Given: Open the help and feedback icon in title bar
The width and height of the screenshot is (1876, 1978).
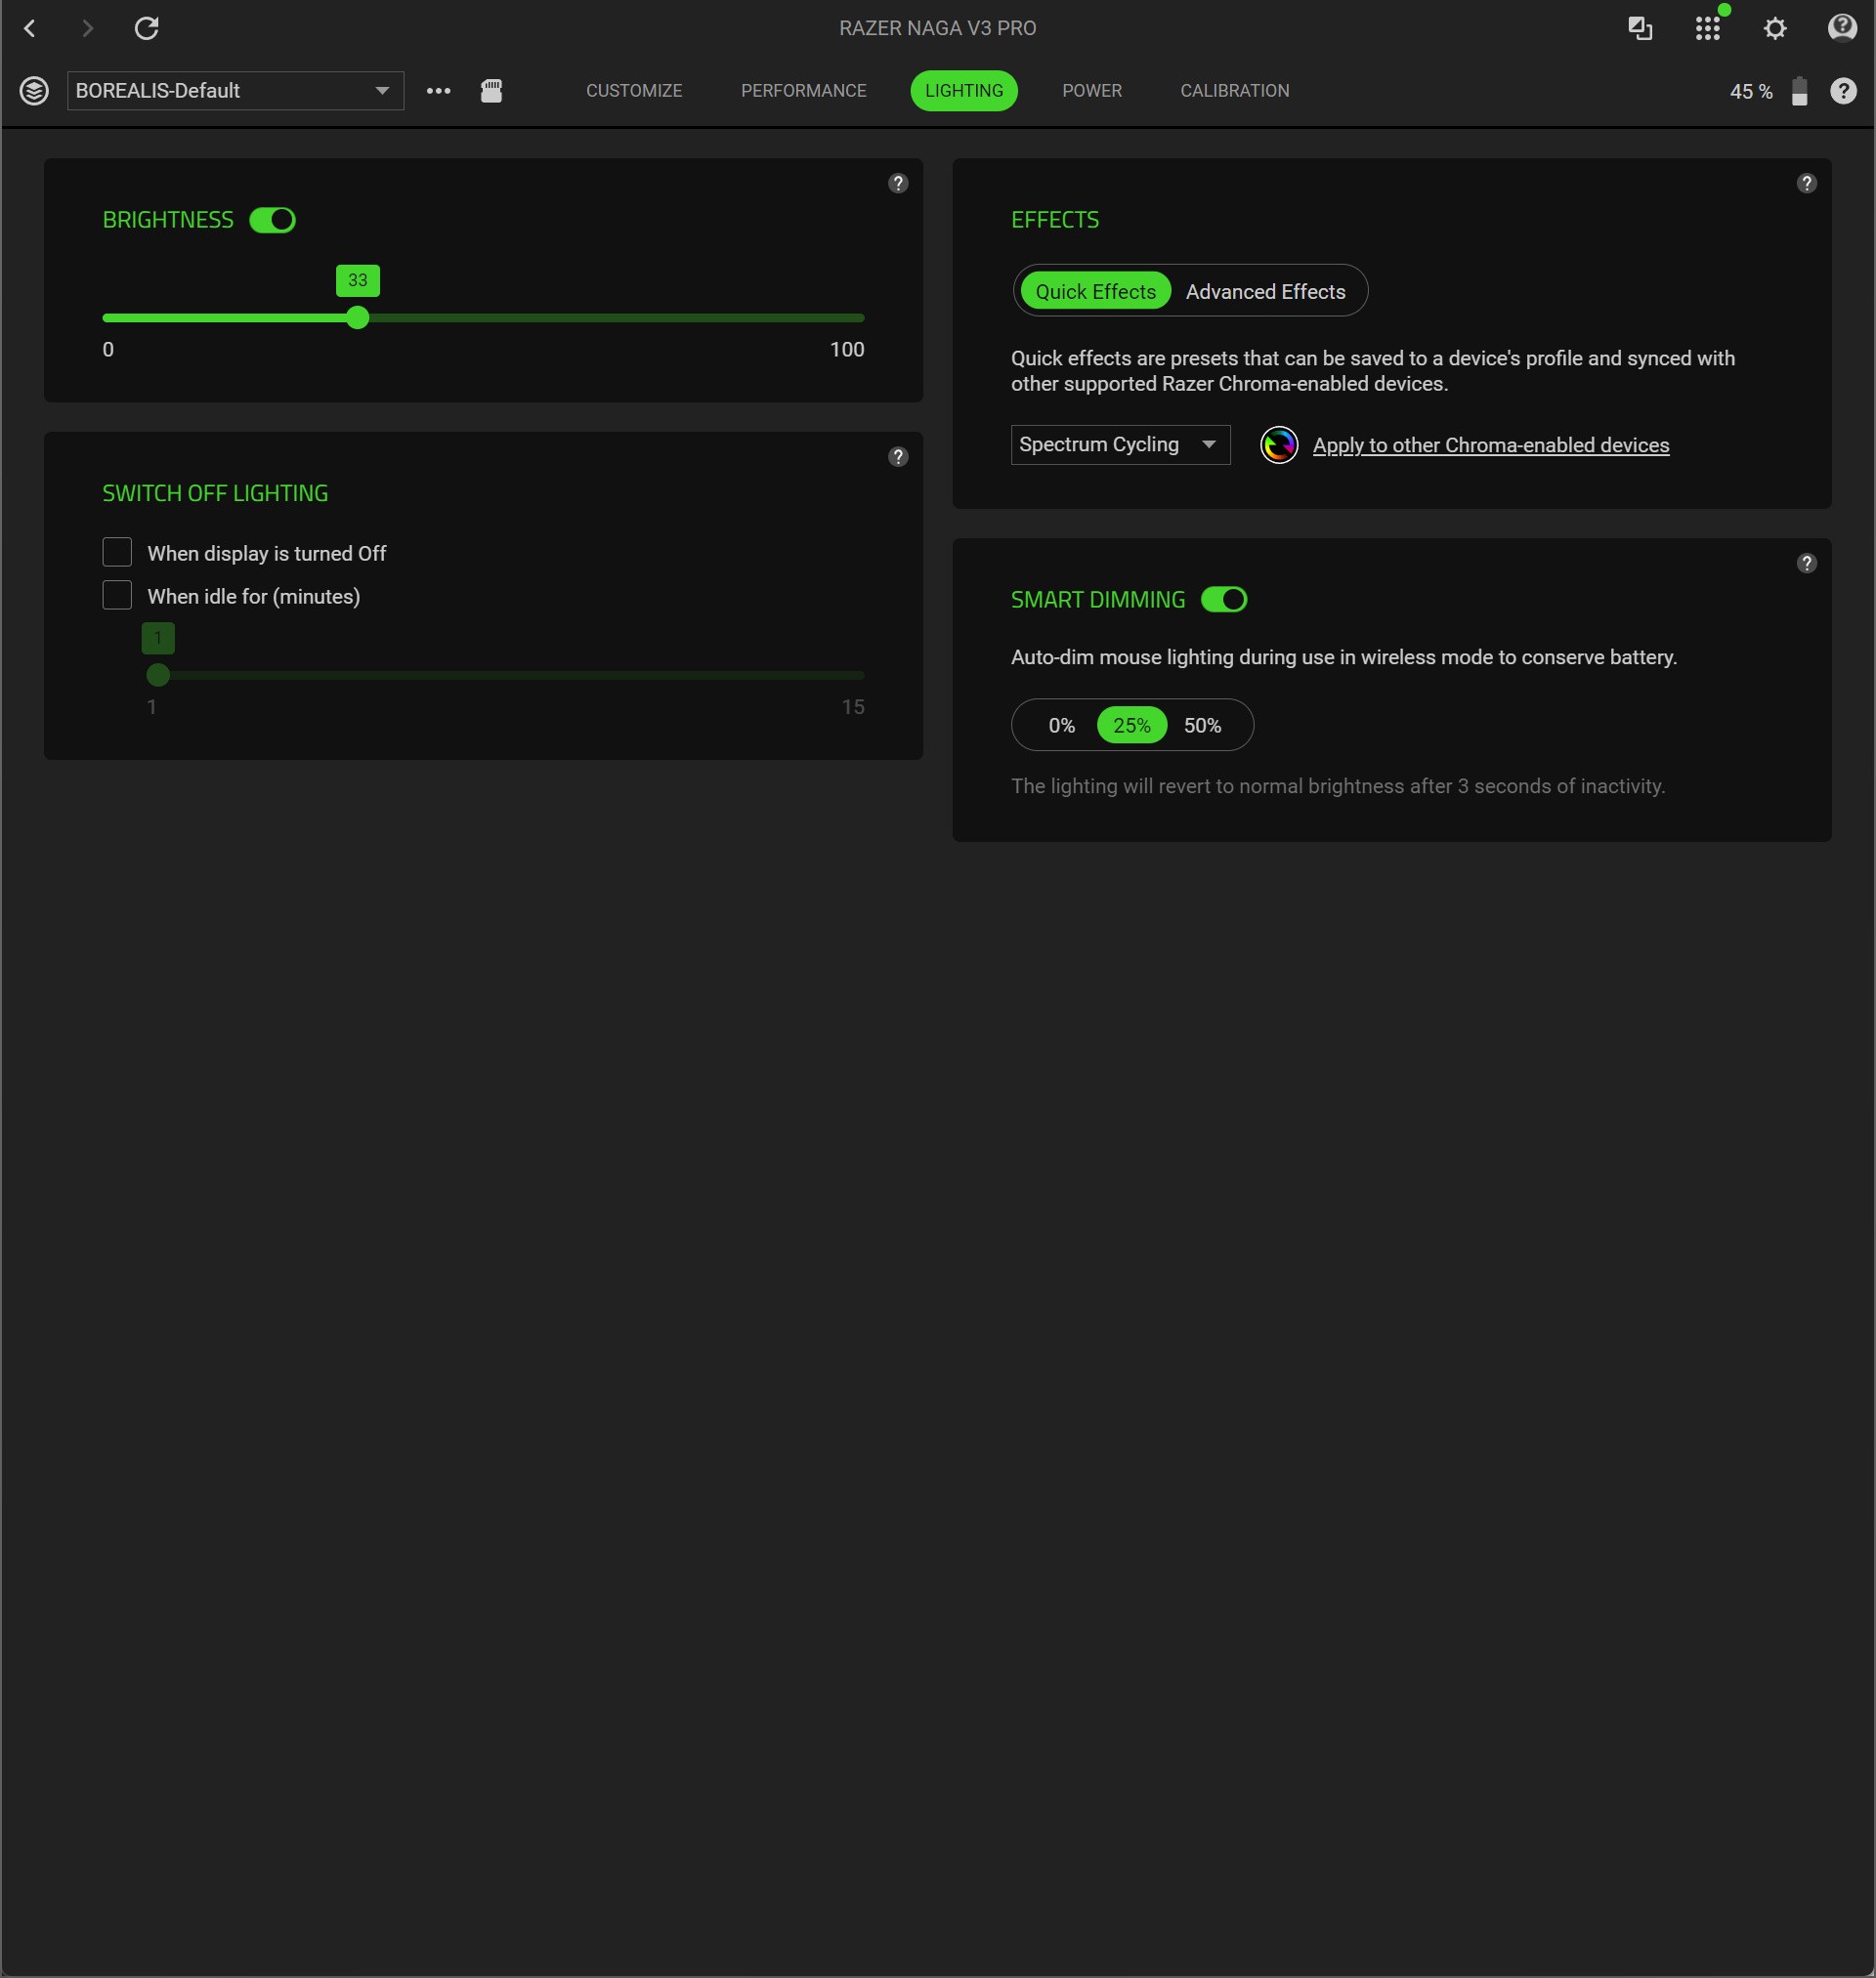Looking at the screenshot, I should (1842, 28).
